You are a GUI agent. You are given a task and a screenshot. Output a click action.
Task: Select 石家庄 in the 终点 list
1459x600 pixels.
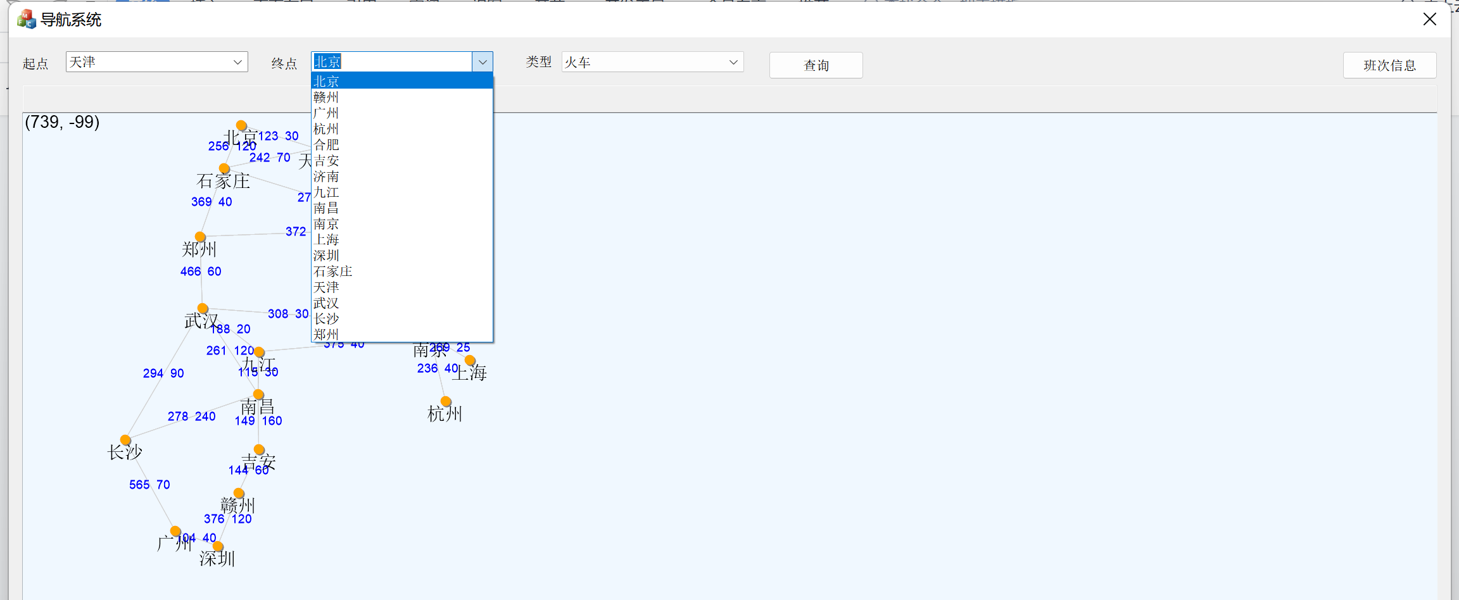point(402,271)
